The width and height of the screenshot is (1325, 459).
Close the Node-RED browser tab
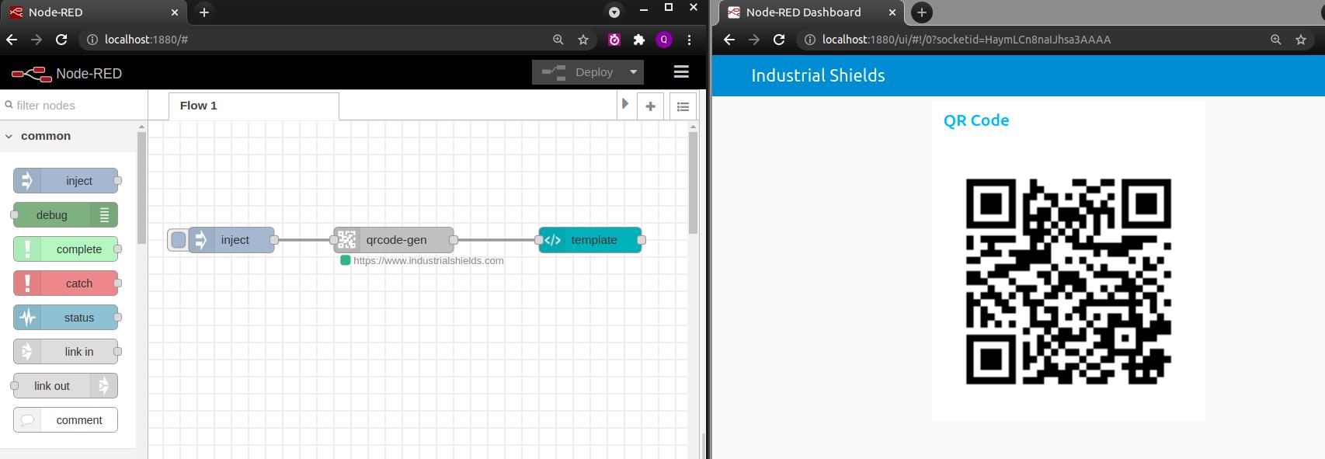tap(175, 12)
